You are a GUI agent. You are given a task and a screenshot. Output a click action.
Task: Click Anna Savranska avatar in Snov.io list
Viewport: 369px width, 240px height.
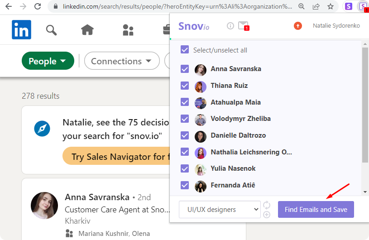(x=201, y=70)
